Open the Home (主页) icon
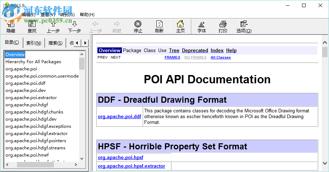This screenshot has width=329, height=172. [181, 27]
